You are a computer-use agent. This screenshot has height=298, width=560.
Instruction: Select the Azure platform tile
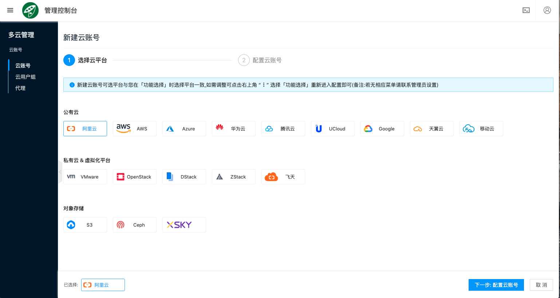click(184, 129)
